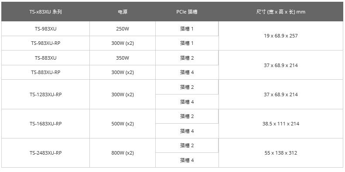Click 插槽 4 in the TS-2483XU-RP row
Image resolution: width=345 pixels, height=172 pixels.
click(x=187, y=160)
